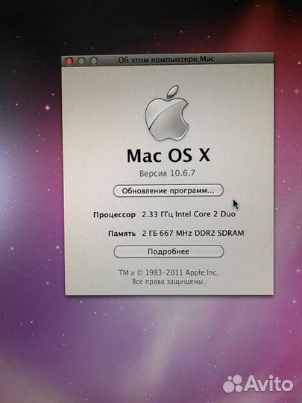Open the Подробнее details button
The image size is (302, 403).
point(169,252)
